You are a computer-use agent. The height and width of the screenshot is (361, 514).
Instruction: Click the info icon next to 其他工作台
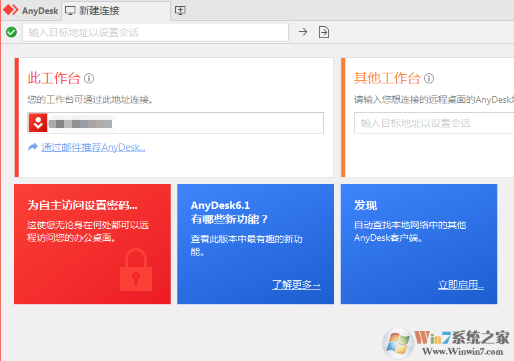pyautogui.click(x=429, y=79)
